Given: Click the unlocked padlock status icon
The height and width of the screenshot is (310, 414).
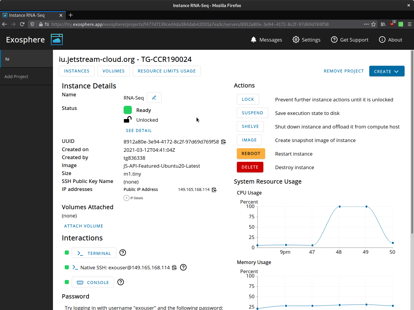Looking at the screenshot, I should pyautogui.click(x=128, y=119).
